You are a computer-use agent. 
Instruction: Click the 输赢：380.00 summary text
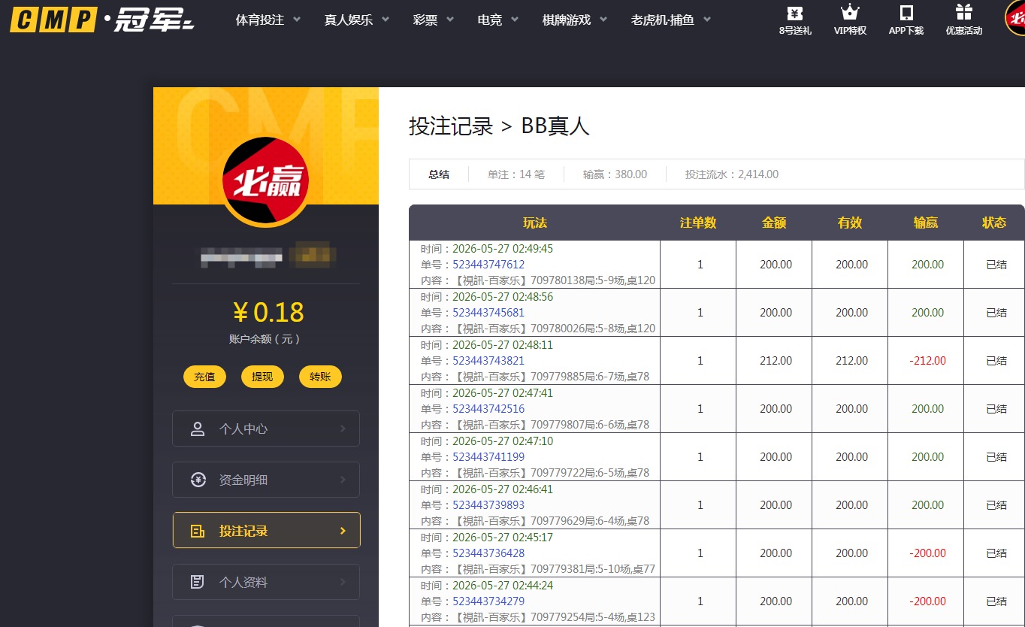(x=615, y=174)
